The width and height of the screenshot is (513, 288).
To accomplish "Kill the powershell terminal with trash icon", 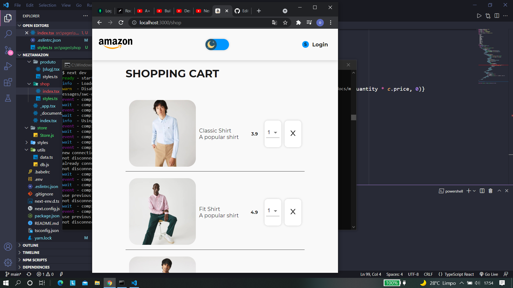I will coord(491,191).
